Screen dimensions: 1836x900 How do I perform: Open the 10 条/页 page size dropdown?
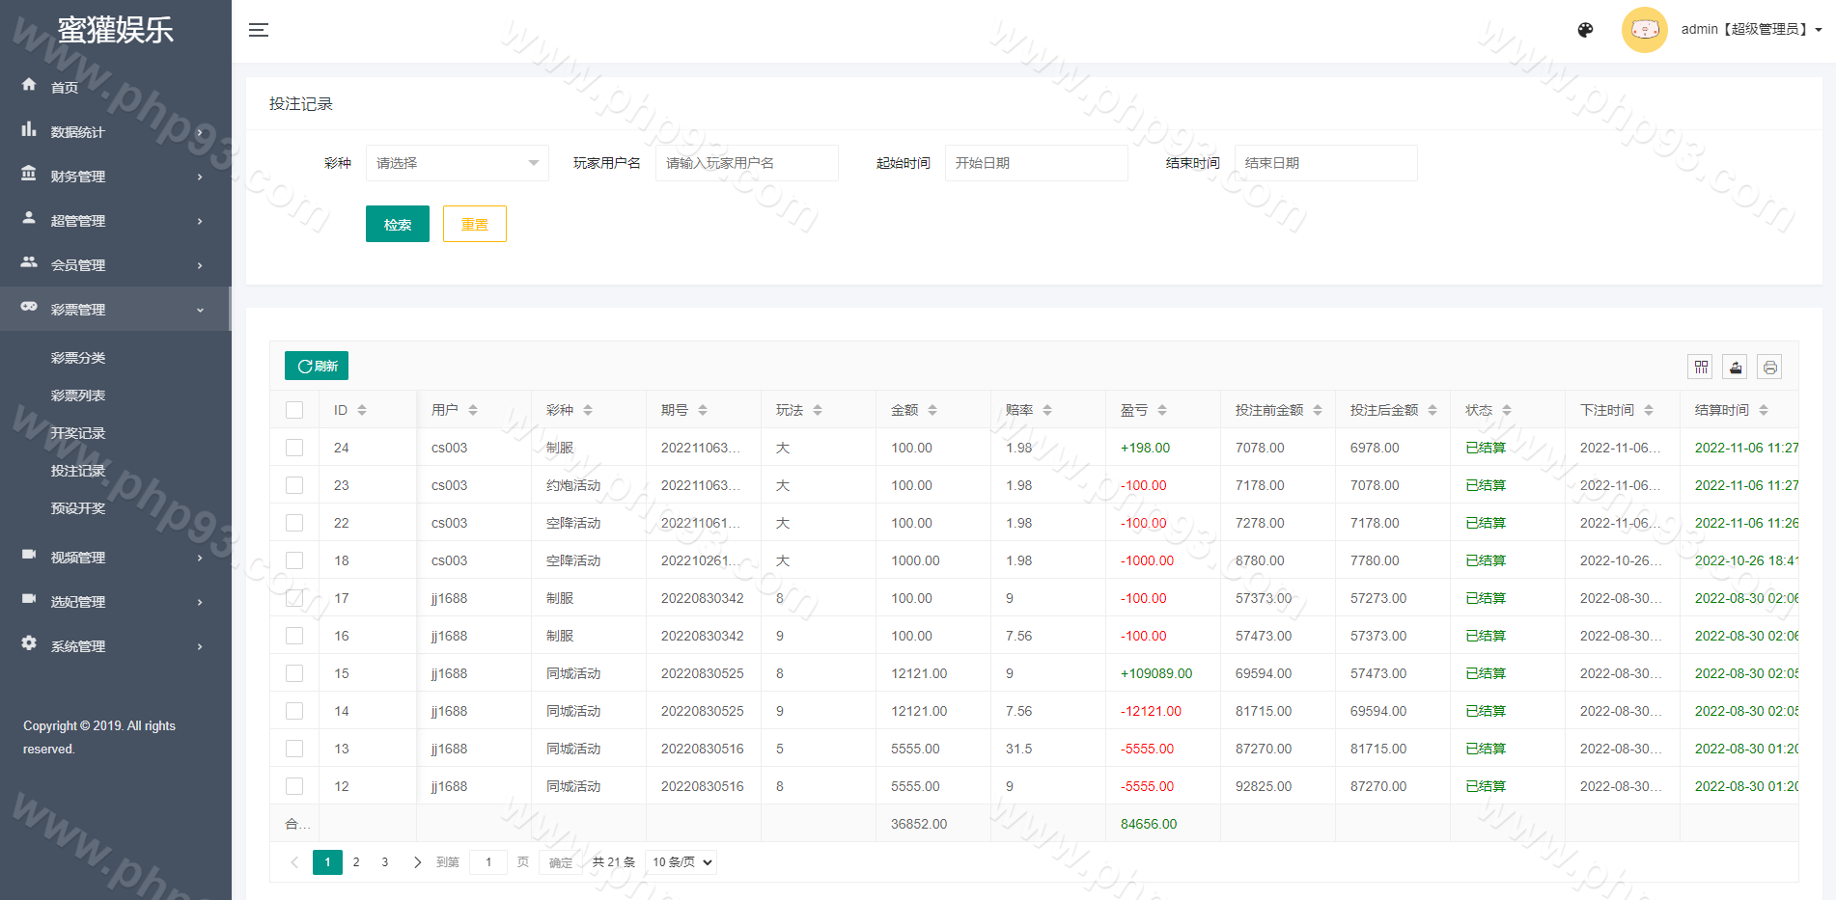682,862
